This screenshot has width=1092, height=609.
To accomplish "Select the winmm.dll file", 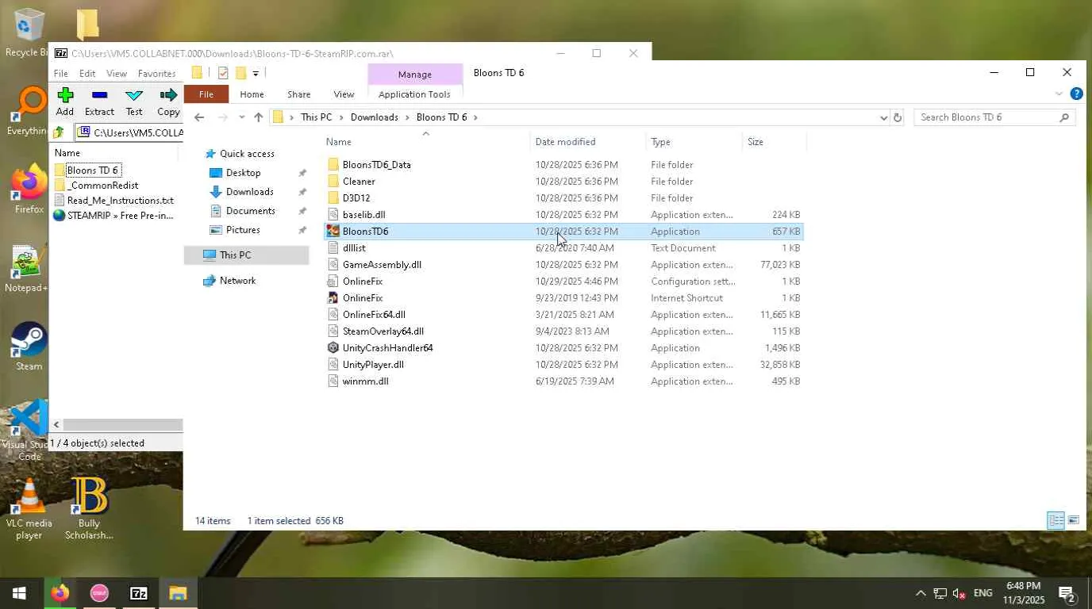I will coord(563,381).
